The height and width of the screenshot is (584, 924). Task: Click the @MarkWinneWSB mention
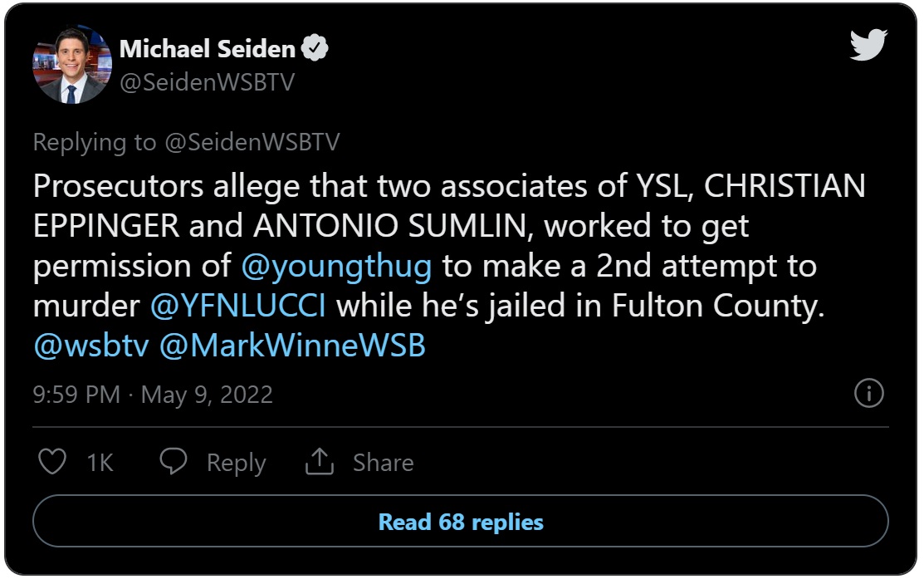[x=292, y=346]
